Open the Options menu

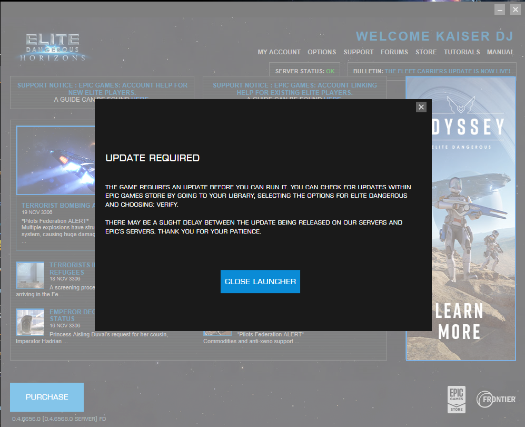[x=322, y=52]
